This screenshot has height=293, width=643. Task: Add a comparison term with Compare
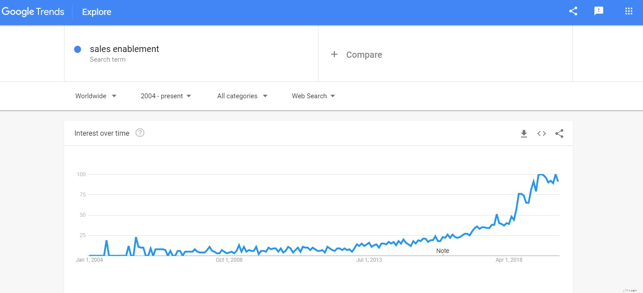pyautogui.click(x=356, y=54)
